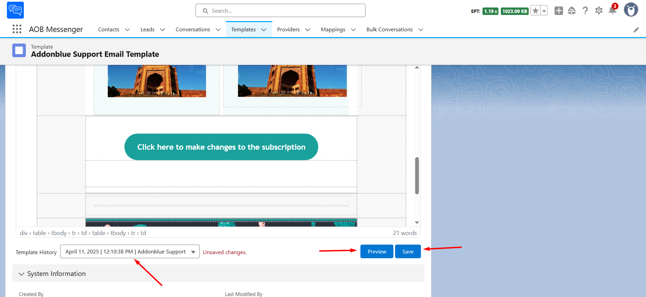Open the notifications bell
The width and height of the screenshot is (646, 297).
[613, 10]
